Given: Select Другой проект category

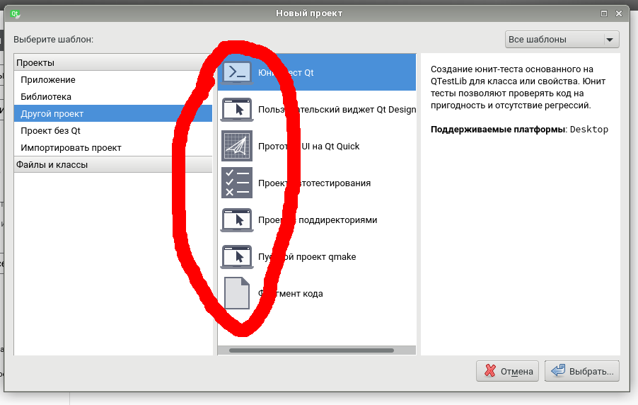Looking at the screenshot, I should pos(113,114).
